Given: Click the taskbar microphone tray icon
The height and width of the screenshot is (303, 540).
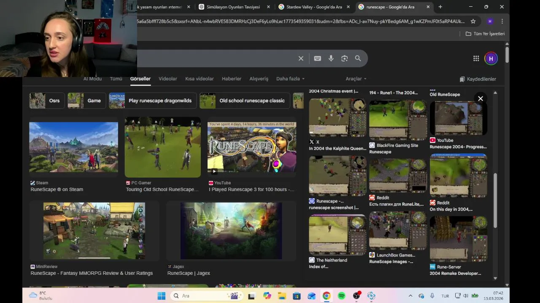Looking at the screenshot, I should pyautogui.click(x=432, y=296).
